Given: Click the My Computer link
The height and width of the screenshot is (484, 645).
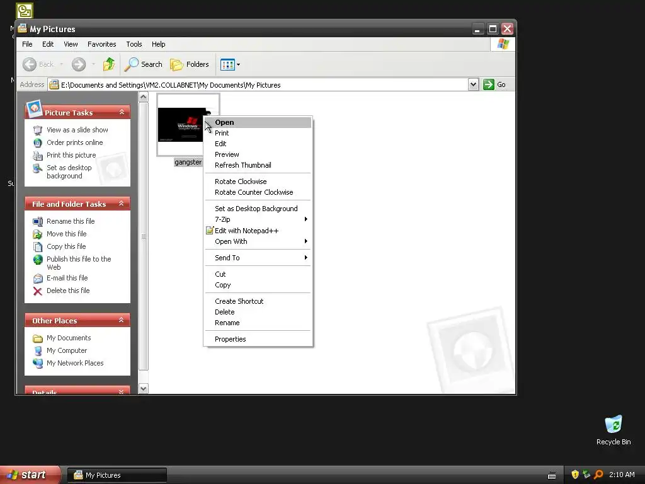Looking at the screenshot, I should (67, 350).
